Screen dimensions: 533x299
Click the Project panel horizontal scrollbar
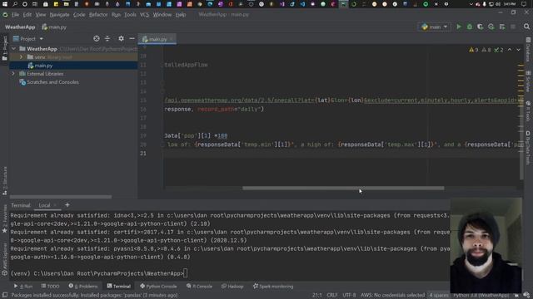61,197
